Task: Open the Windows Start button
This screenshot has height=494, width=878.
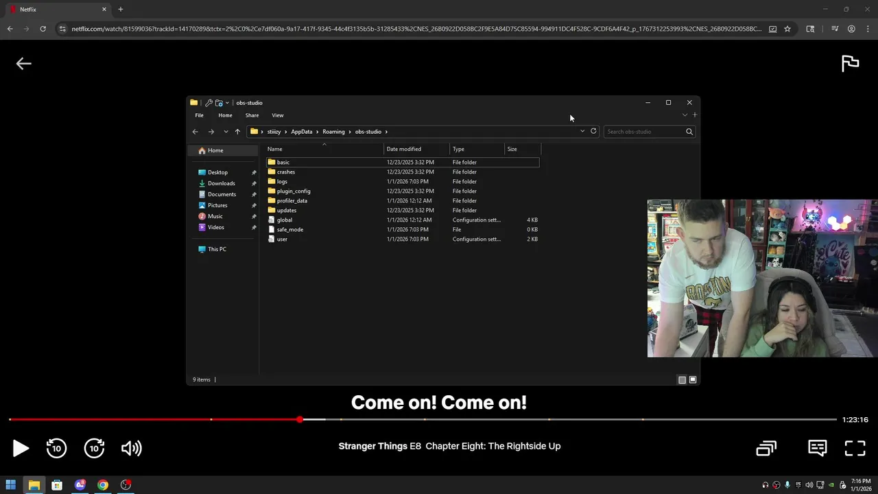Action: click(10, 485)
